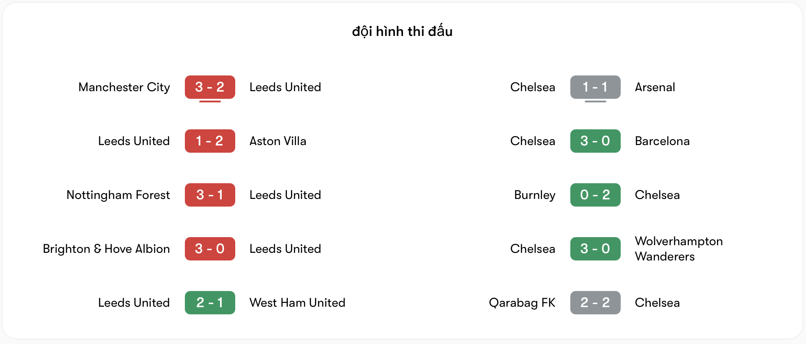Select the Aston Villa team name

(x=278, y=141)
